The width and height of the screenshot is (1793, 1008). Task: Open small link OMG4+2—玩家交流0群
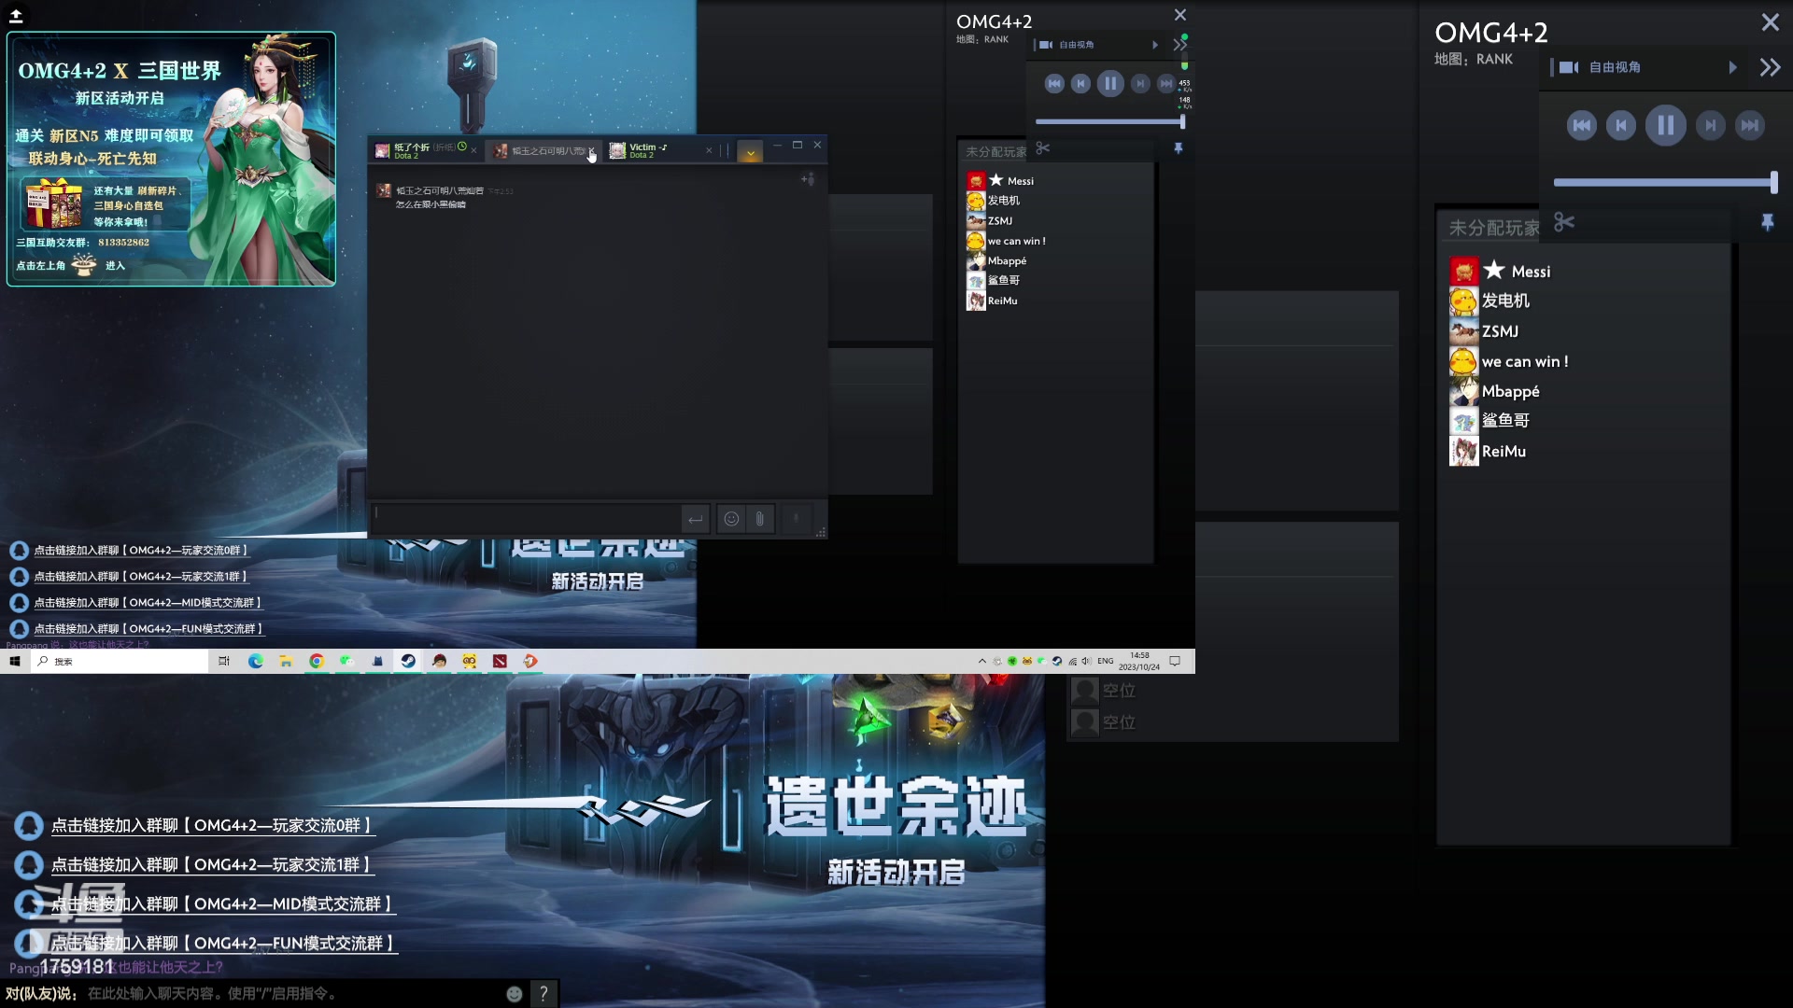(x=141, y=551)
